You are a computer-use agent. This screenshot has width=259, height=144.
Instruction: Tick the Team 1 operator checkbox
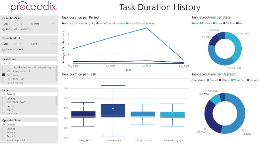4,132
